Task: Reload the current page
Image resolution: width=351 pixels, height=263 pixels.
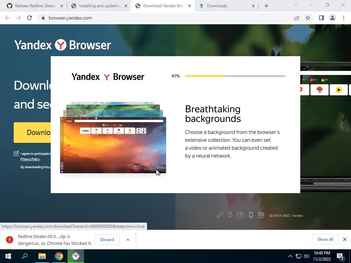Action: pos(29,18)
